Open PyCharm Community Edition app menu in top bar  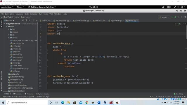[42, 7]
